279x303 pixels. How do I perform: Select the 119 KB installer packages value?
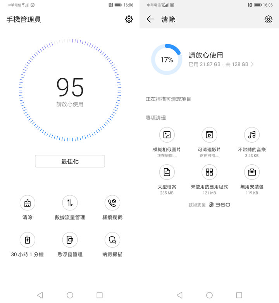pos(252,193)
